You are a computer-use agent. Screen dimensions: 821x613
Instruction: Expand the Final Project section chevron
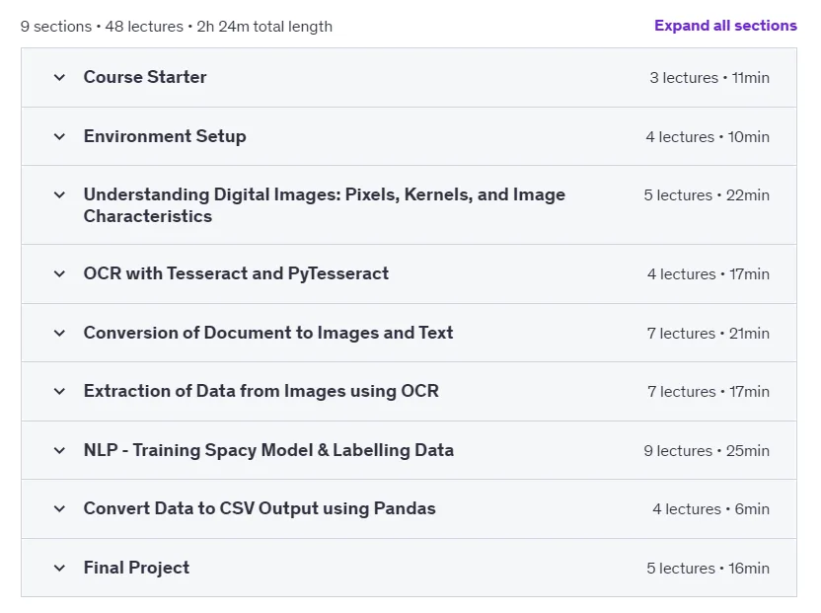(x=59, y=568)
